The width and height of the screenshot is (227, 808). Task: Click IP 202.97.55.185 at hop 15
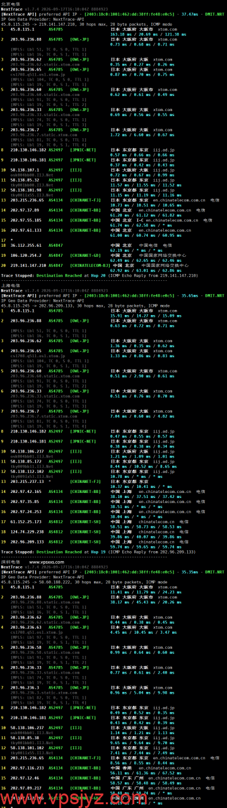[25, 220]
